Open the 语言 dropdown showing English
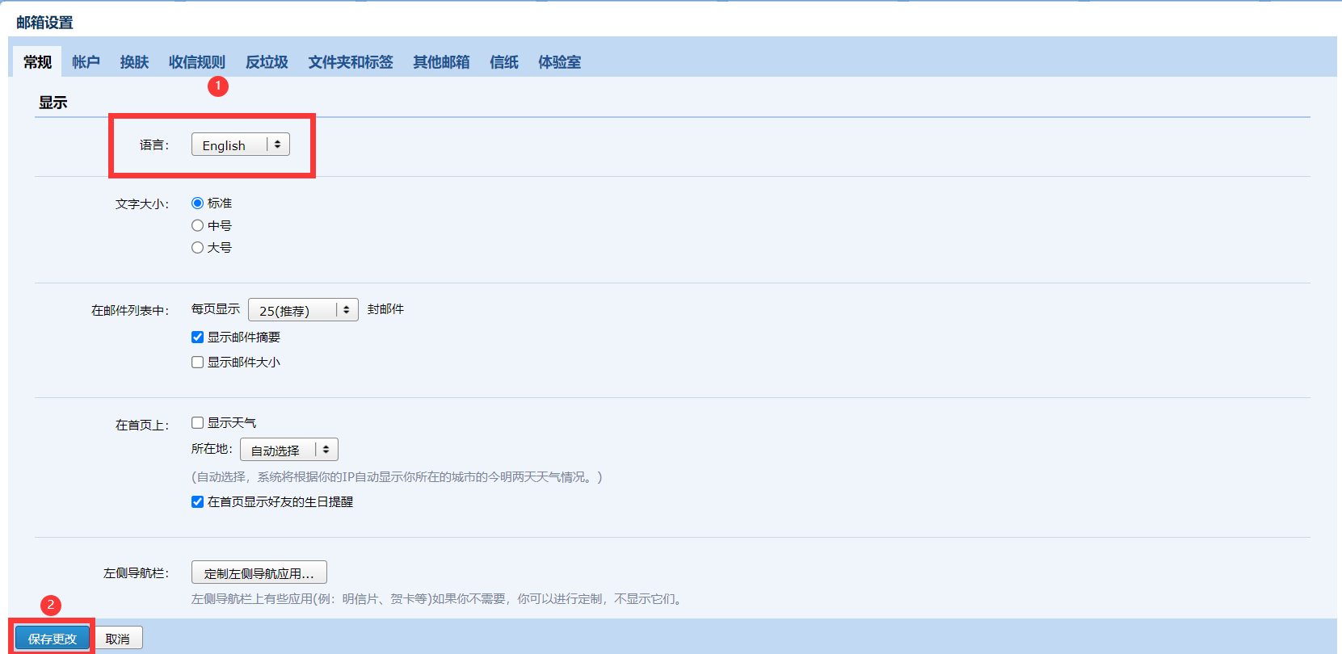Image resolution: width=1342 pixels, height=654 pixels. tap(241, 145)
